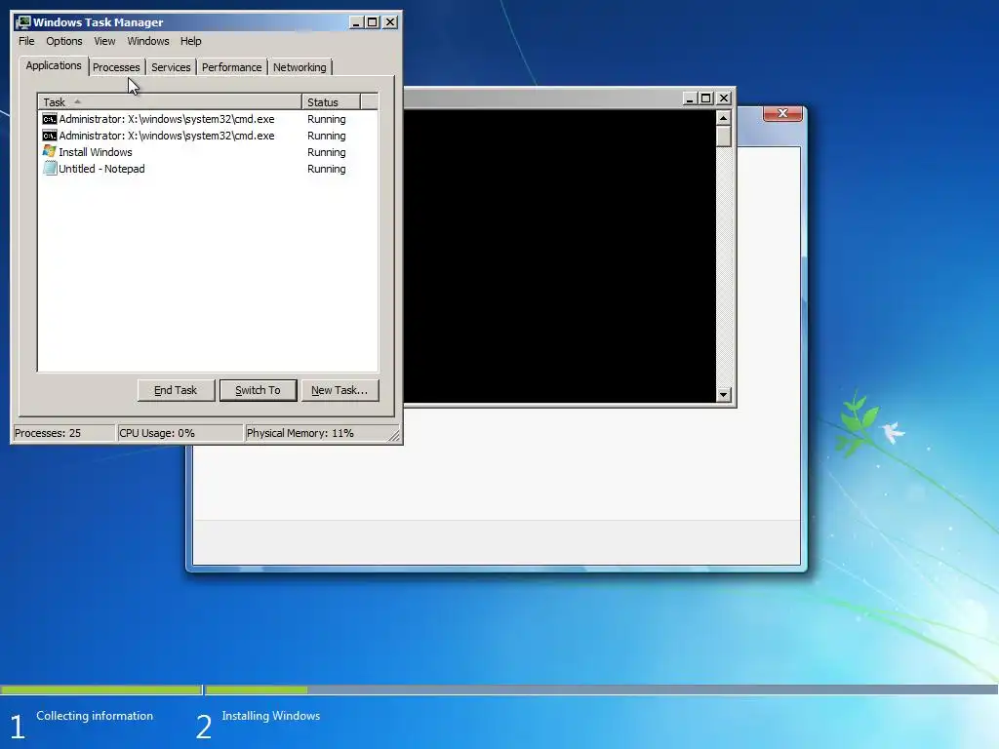Screen dimensions: 999x749
Task: Click the command prompt scroll down arrow
Action: coord(723,395)
